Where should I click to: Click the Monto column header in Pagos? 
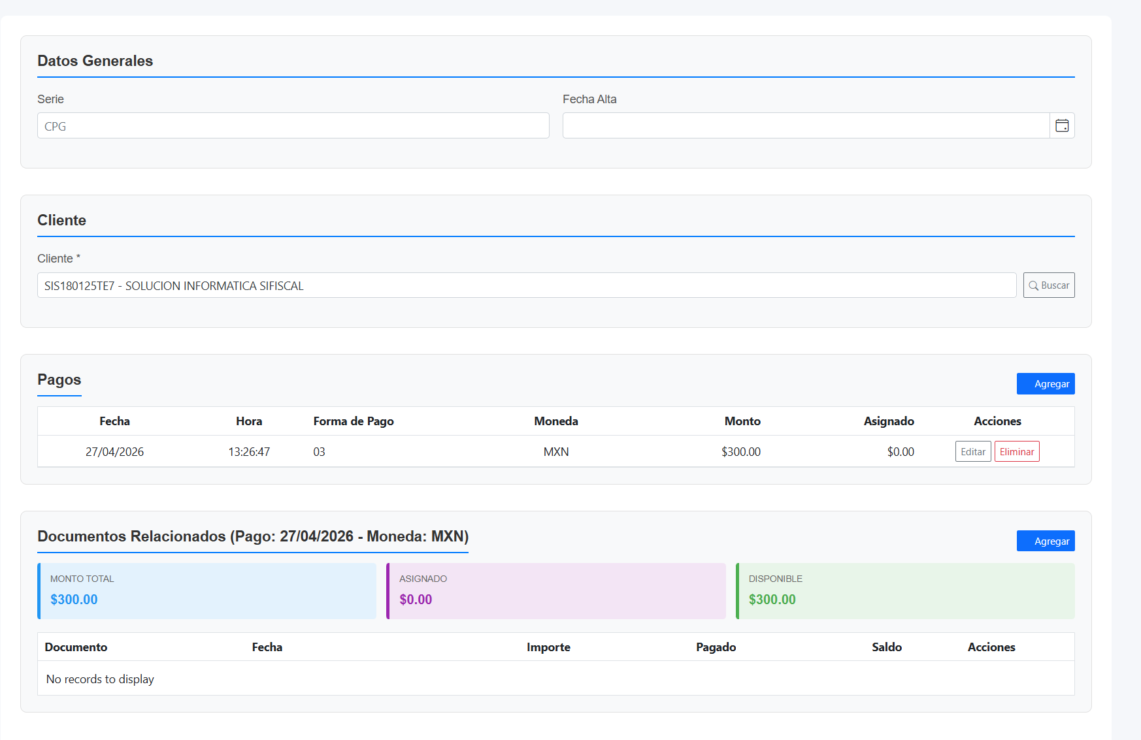coord(742,421)
